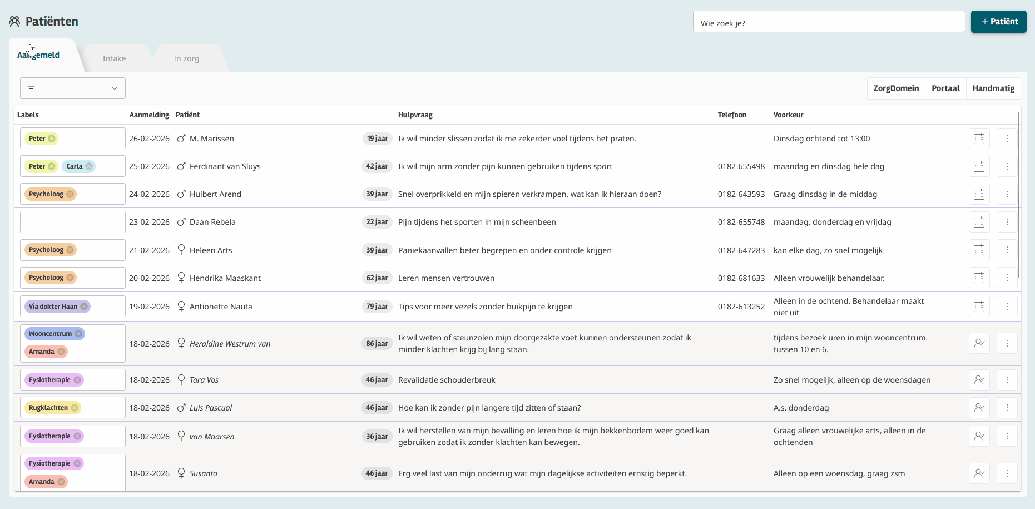Open the label filter dropdown
The image size is (1035, 509).
coord(73,88)
